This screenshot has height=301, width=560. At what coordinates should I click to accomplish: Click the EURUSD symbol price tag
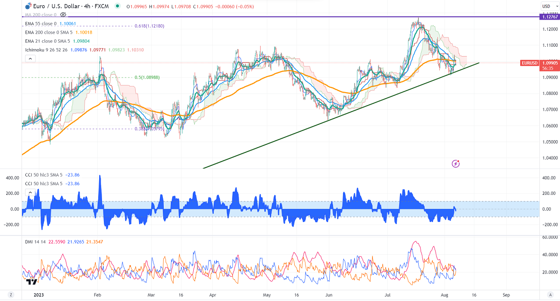tap(529, 63)
